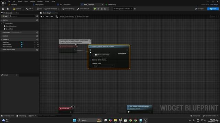The width and height of the screenshot is (220, 123).
Task: Select the PlayerRotation variable
Action: pos(8,47)
